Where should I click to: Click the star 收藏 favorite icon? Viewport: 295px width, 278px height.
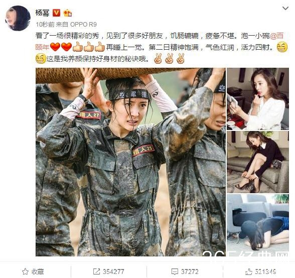[25, 271]
